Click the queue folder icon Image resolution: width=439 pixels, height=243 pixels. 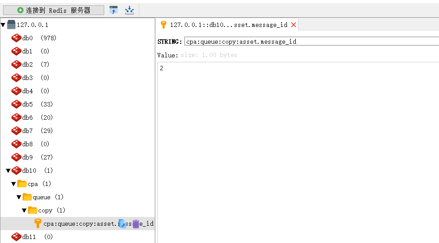click(x=27, y=197)
